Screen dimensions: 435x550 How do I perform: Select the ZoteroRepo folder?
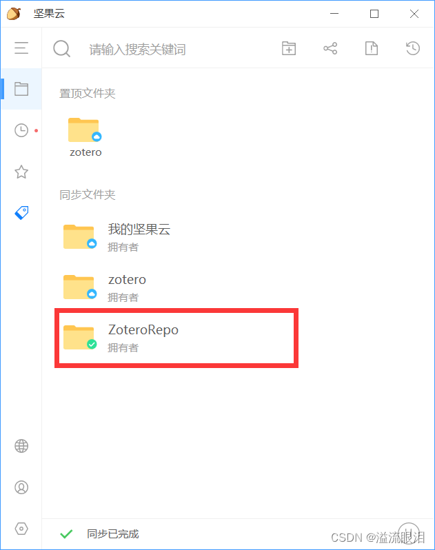click(176, 338)
